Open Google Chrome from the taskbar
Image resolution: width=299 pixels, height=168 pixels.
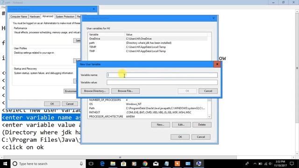pos(145,164)
